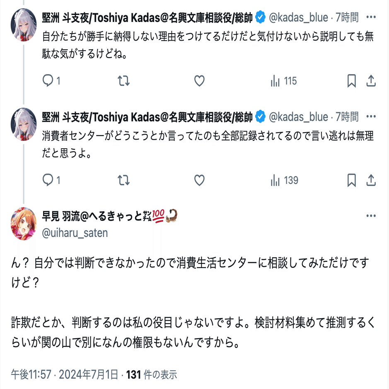This screenshot has width=389, height=389.
Task: View analytics showing 115 views
Action: tap(283, 81)
